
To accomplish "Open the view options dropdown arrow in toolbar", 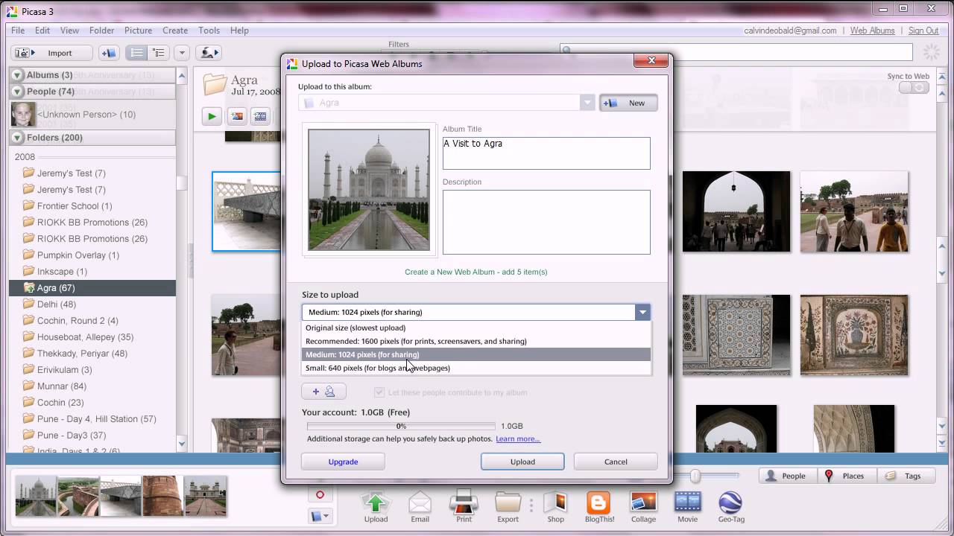I will (x=182, y=53).
